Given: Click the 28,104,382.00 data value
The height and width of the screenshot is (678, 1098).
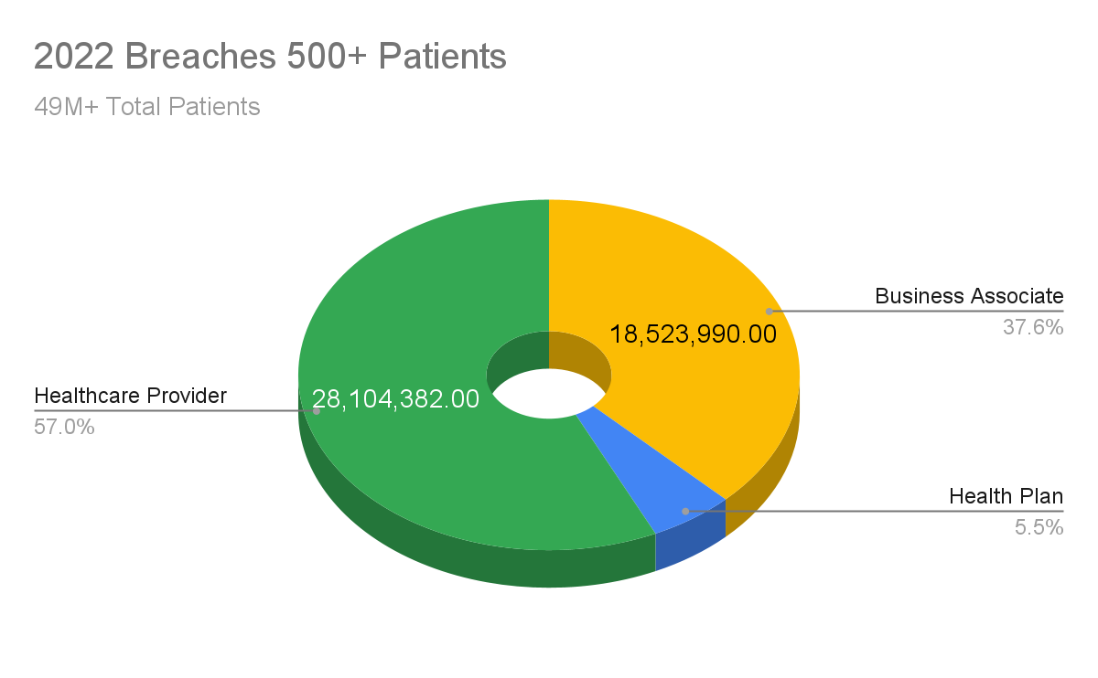Looking at the screenshot, I should (x=395, y=398).
